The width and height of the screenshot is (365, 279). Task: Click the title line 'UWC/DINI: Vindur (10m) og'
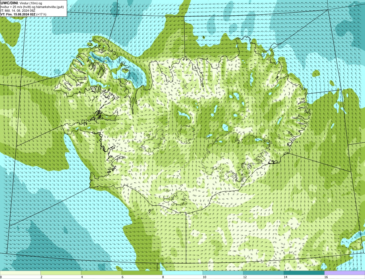[x=21, y=3]
